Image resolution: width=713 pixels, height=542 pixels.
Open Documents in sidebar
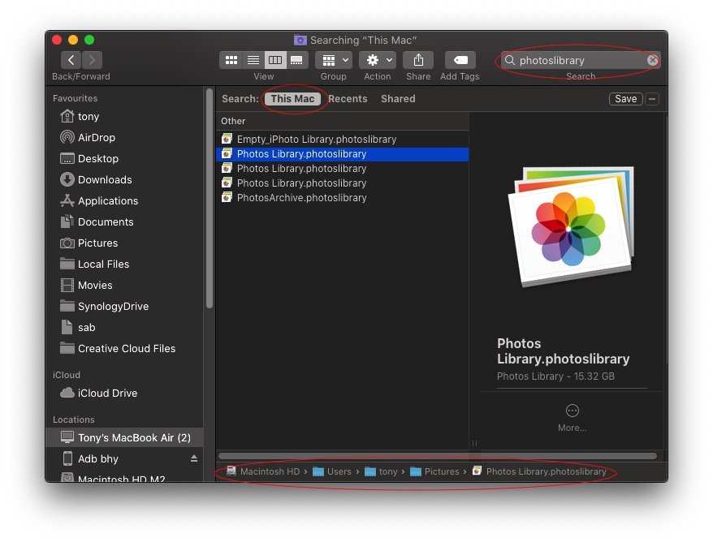[124, 222]
